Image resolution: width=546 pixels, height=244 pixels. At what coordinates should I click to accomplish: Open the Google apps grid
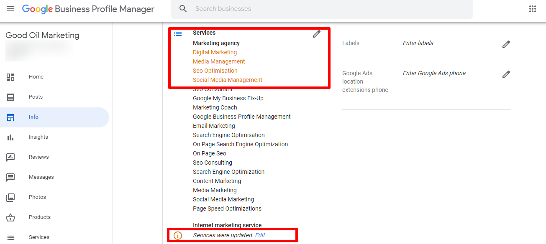tap(533, 9)
